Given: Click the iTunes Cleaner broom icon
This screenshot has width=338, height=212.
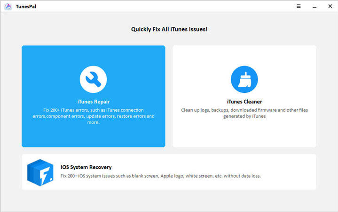Looking at the screenshot, I should click(244, 79).
